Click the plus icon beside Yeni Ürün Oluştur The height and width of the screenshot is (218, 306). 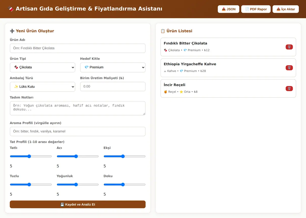click(x=12, y=31)
